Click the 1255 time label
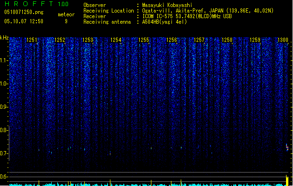The width and height of the screenshot is (293, 186). (143, 40)
